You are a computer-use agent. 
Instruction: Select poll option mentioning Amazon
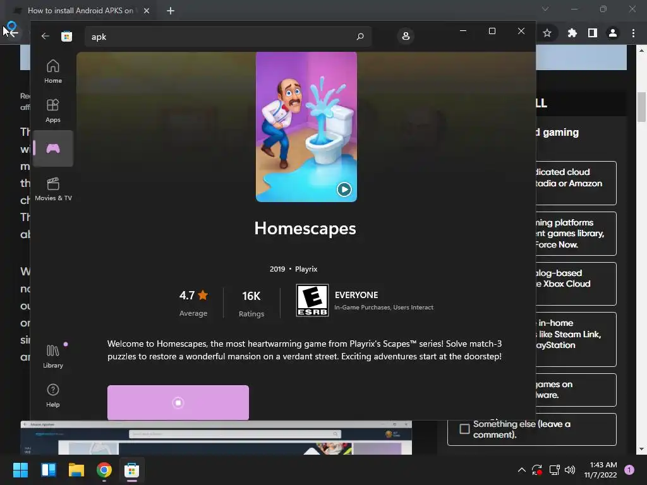[576, 183]
